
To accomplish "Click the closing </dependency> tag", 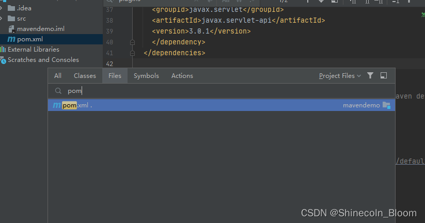I will (x=179, y=42).
